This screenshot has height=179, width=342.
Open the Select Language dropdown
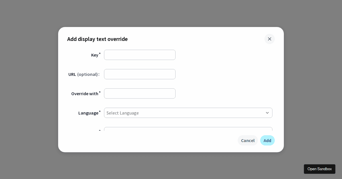click(x=188, y=113)
